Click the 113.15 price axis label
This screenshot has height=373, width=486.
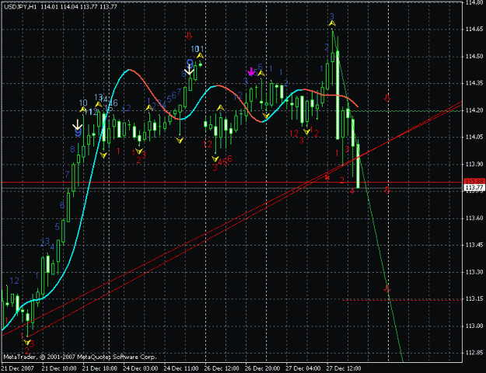[474, 299]
